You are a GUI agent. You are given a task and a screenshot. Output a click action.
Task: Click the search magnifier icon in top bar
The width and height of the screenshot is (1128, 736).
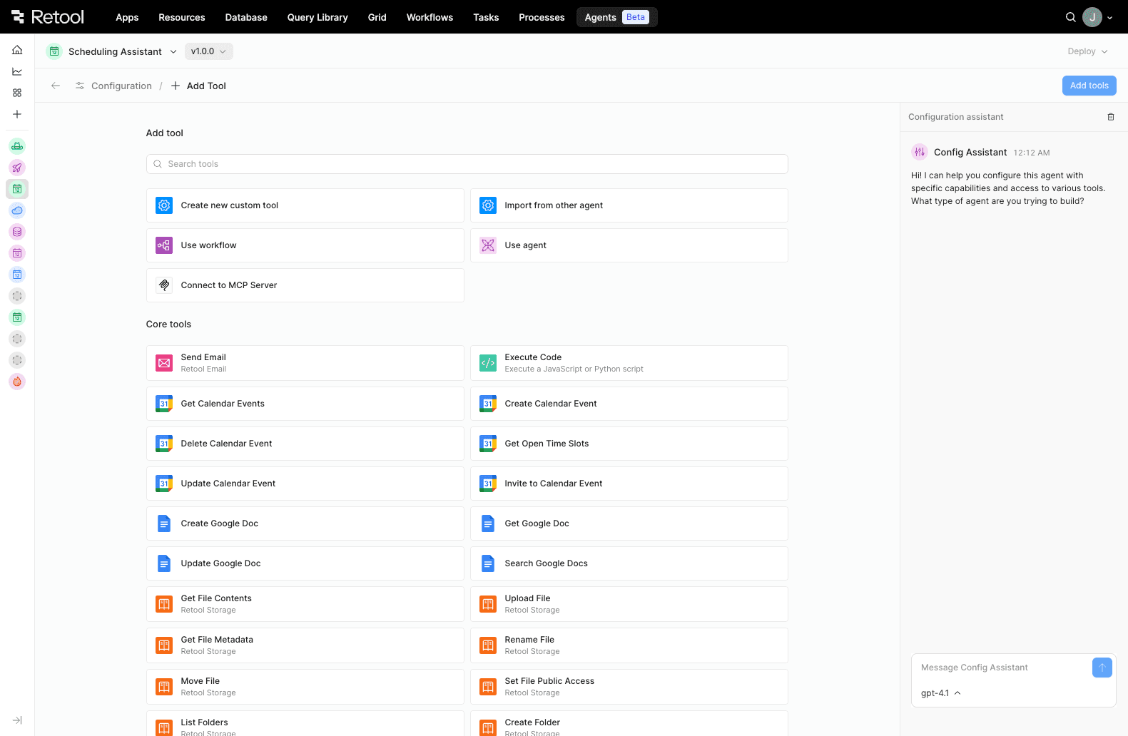point(1070,17)
